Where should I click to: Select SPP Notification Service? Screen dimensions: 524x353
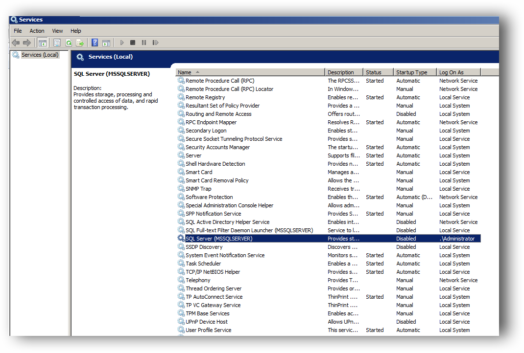tap(328, 214)
